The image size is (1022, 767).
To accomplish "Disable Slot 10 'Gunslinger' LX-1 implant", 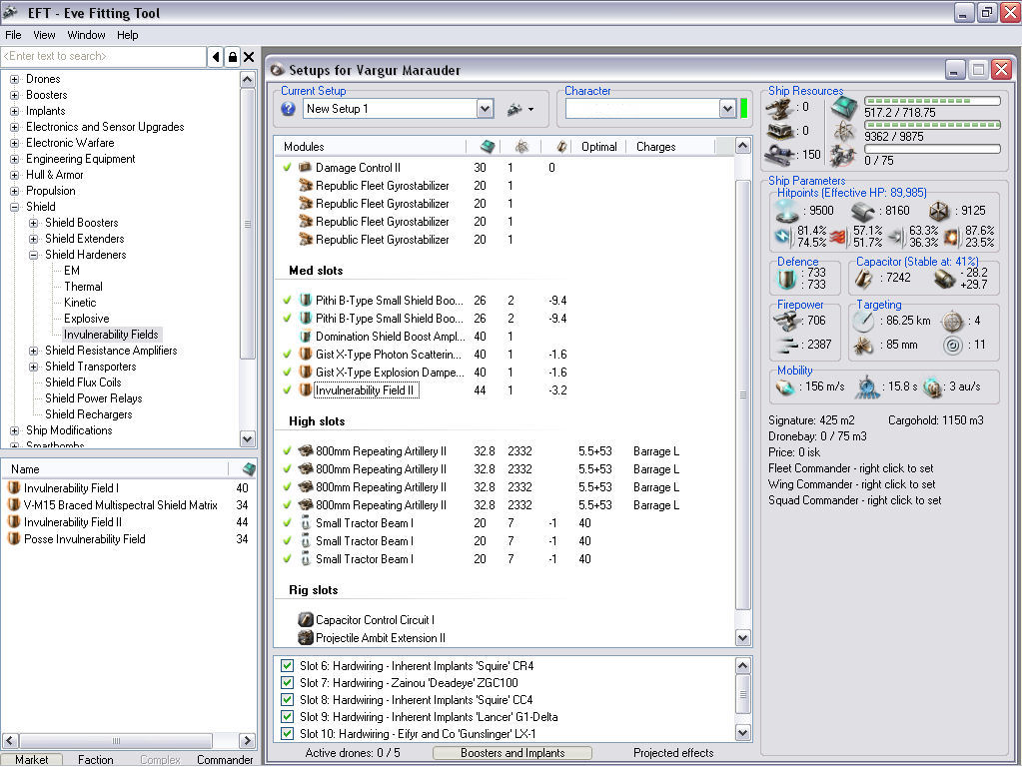I will pyautogui.click(x=288, y=734).
